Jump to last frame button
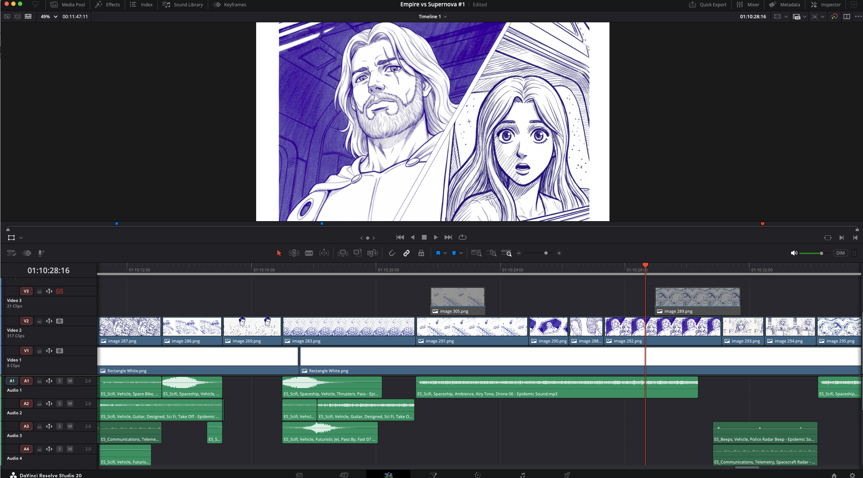This screenshot has width=863, height=478. pos(448,237)
